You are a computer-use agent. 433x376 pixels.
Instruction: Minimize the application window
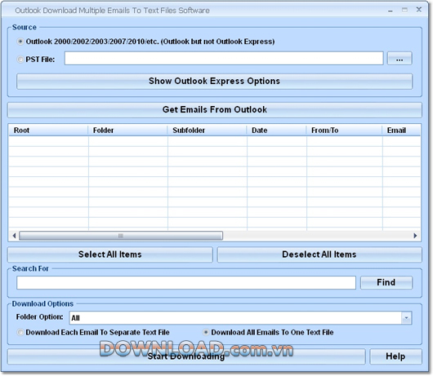[391, 11]
